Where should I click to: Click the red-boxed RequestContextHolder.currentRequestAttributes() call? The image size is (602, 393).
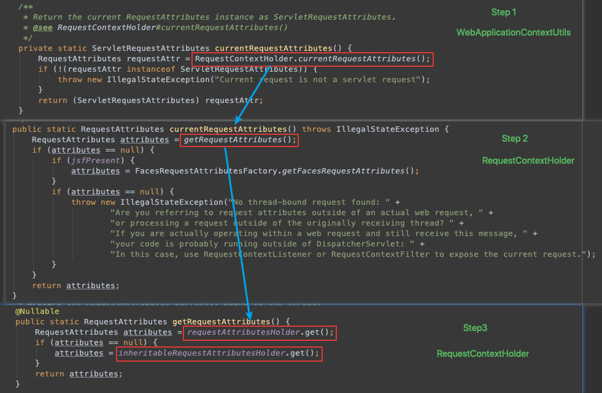pos(312,59)
